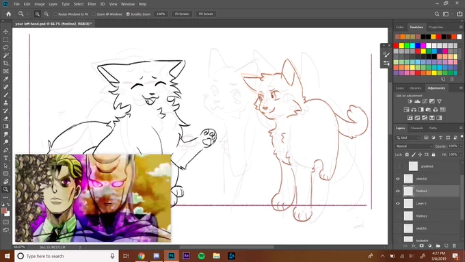Open the Filter menu
Screen dimensions: 465x262
tap(92, 4)
